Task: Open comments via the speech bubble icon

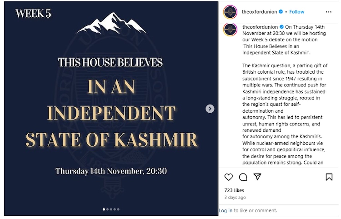Action: coord(243,177)
